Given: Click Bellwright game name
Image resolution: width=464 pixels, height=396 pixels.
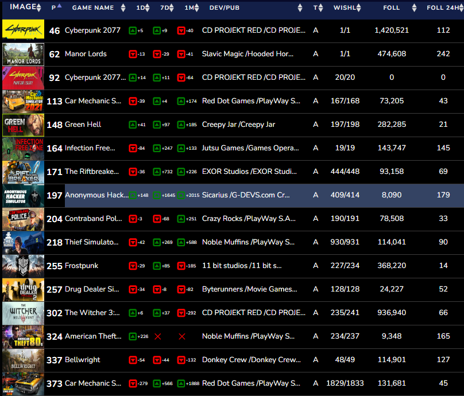Looking at the screenshot, I should tap(82, 360).
